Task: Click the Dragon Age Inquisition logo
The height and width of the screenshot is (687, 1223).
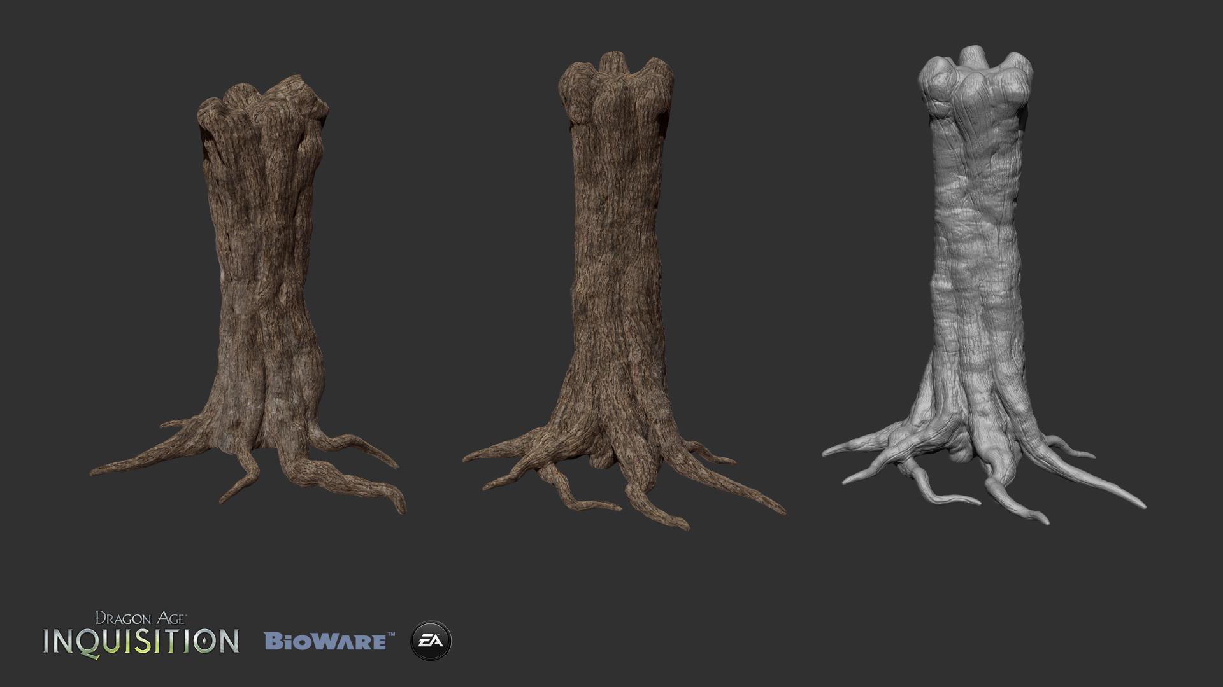Action: tap(141, 633)
